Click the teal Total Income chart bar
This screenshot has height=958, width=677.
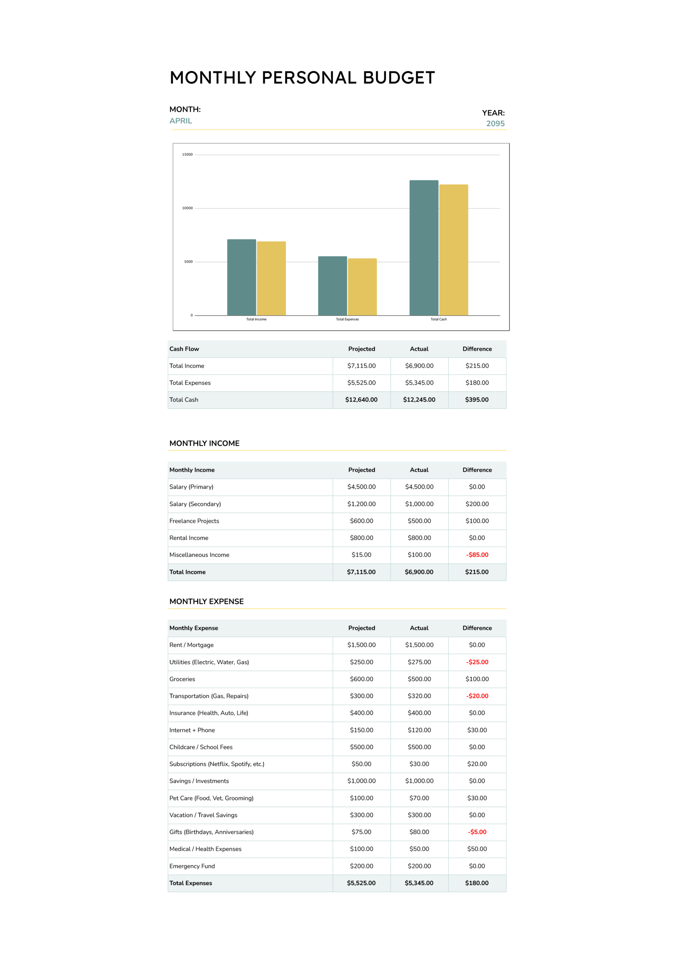(x=241, y=277)
